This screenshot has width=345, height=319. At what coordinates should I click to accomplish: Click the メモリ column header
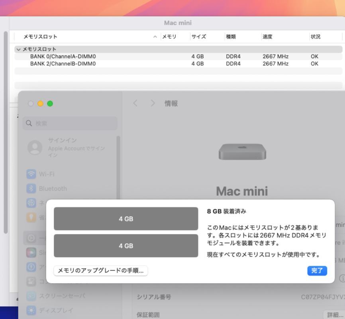point(169,37)
